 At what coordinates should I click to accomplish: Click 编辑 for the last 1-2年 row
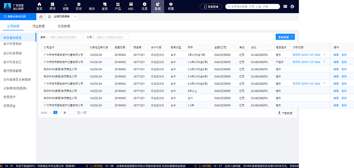point(336,105)
